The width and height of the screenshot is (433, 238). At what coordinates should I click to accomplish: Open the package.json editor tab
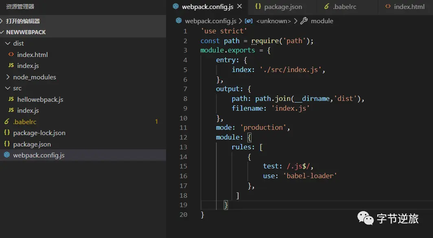click(x=283, y=7)
